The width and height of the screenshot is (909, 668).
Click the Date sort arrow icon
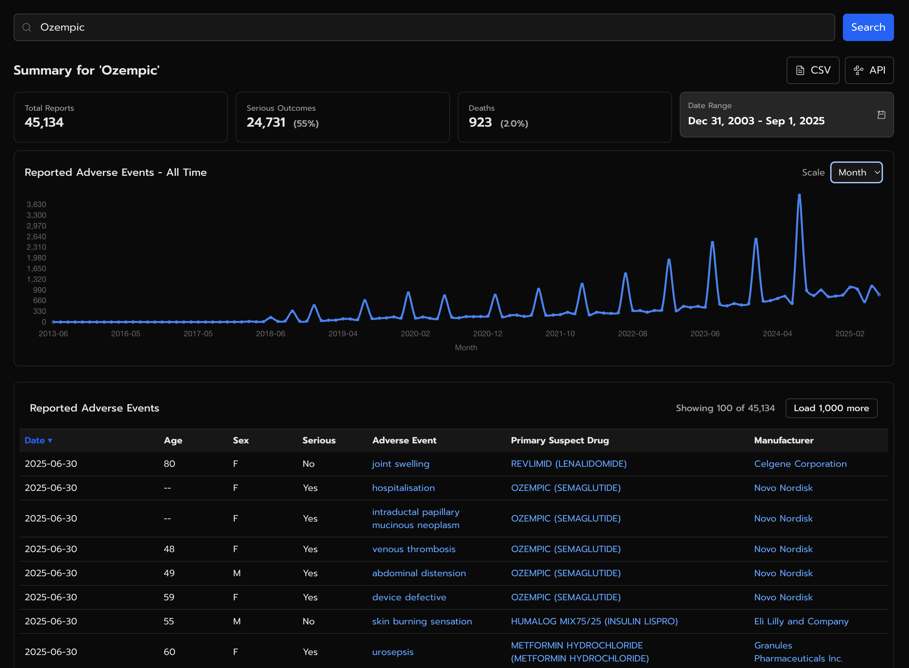click(50, 440)
